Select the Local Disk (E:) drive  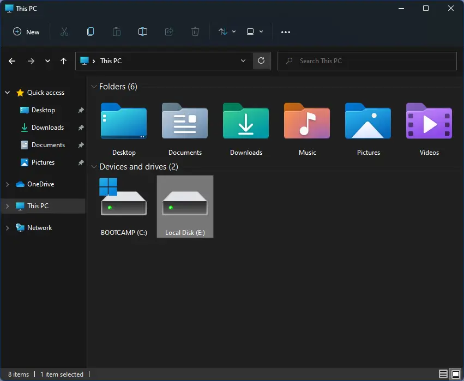click(x=185, y=207)
